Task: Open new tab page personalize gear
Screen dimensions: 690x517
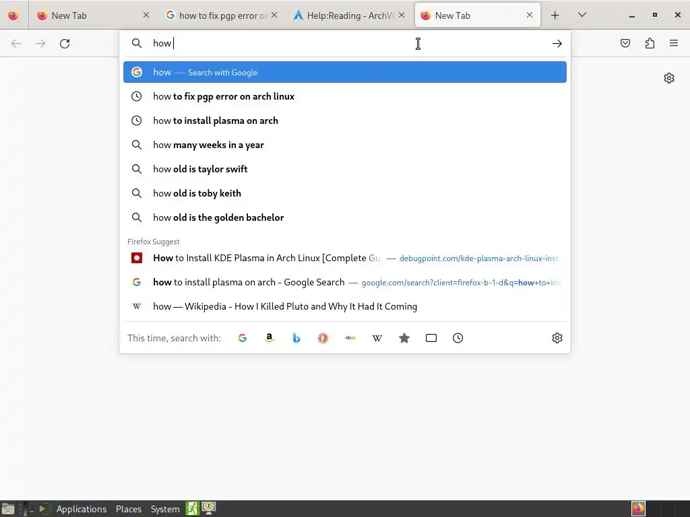Action: coord(669,78)
